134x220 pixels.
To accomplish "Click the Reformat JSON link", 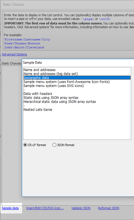I will [109, 208].
